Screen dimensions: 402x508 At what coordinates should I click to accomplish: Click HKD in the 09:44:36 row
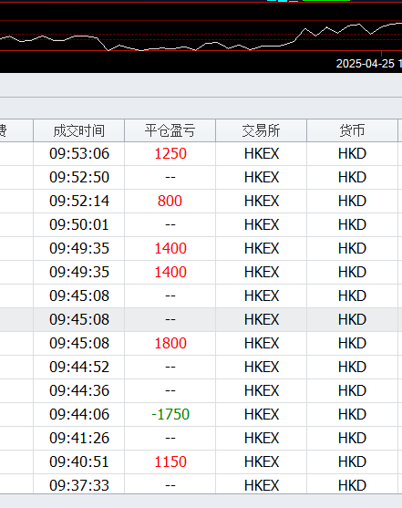(x=352, y=390)
